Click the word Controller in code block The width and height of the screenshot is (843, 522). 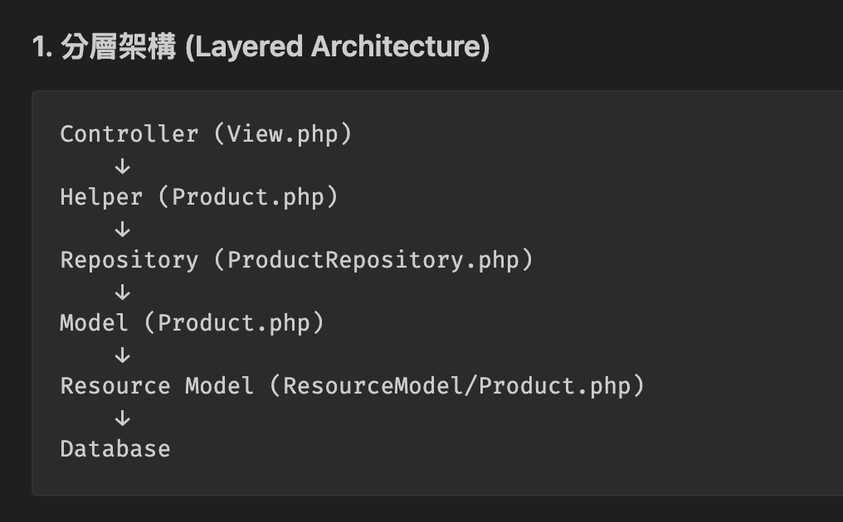(x=129, y=134)
